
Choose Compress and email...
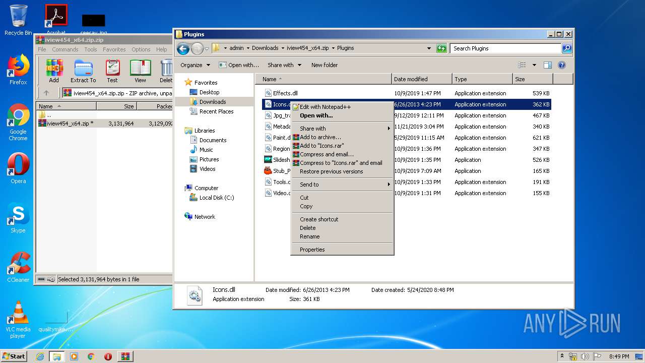(342, 154)
